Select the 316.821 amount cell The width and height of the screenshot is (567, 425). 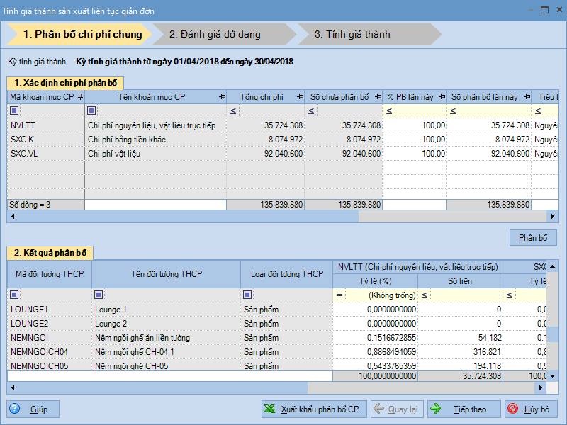(x=460, y=351)
